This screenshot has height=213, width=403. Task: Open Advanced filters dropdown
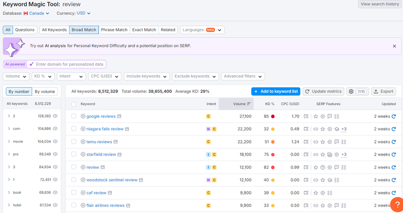tap(243, 77)
